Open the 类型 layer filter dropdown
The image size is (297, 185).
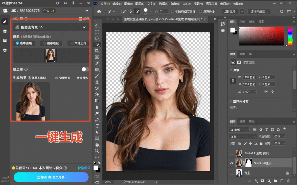[x=239, y=130]
